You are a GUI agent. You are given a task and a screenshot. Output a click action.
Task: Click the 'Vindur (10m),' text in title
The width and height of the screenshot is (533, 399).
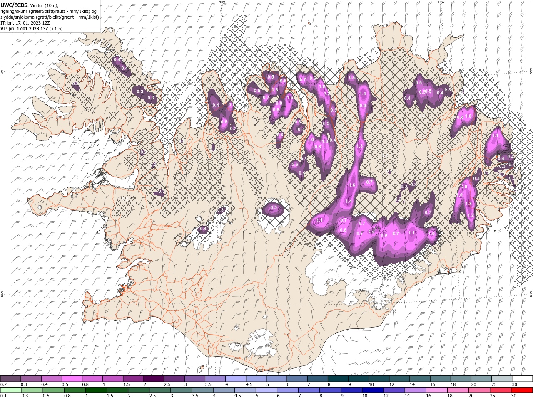[45, 5]
